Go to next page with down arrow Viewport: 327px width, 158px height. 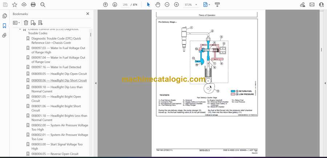point(115,5)
